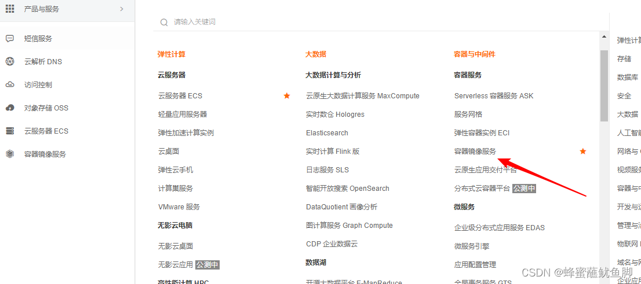641x284 pixels.
Task: Open 对象存储 OSS in the sidebar
Action: point(46,108)
